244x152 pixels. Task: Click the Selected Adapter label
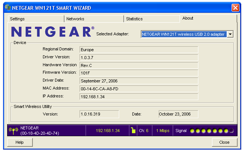(112, 34)
